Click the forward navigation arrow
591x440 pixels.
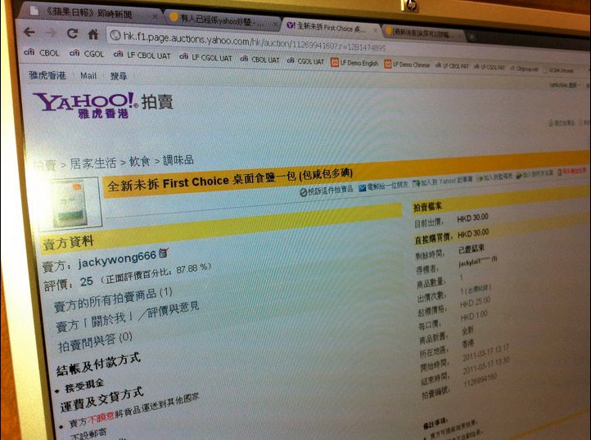pyautogui.click(x=51, y=33)
